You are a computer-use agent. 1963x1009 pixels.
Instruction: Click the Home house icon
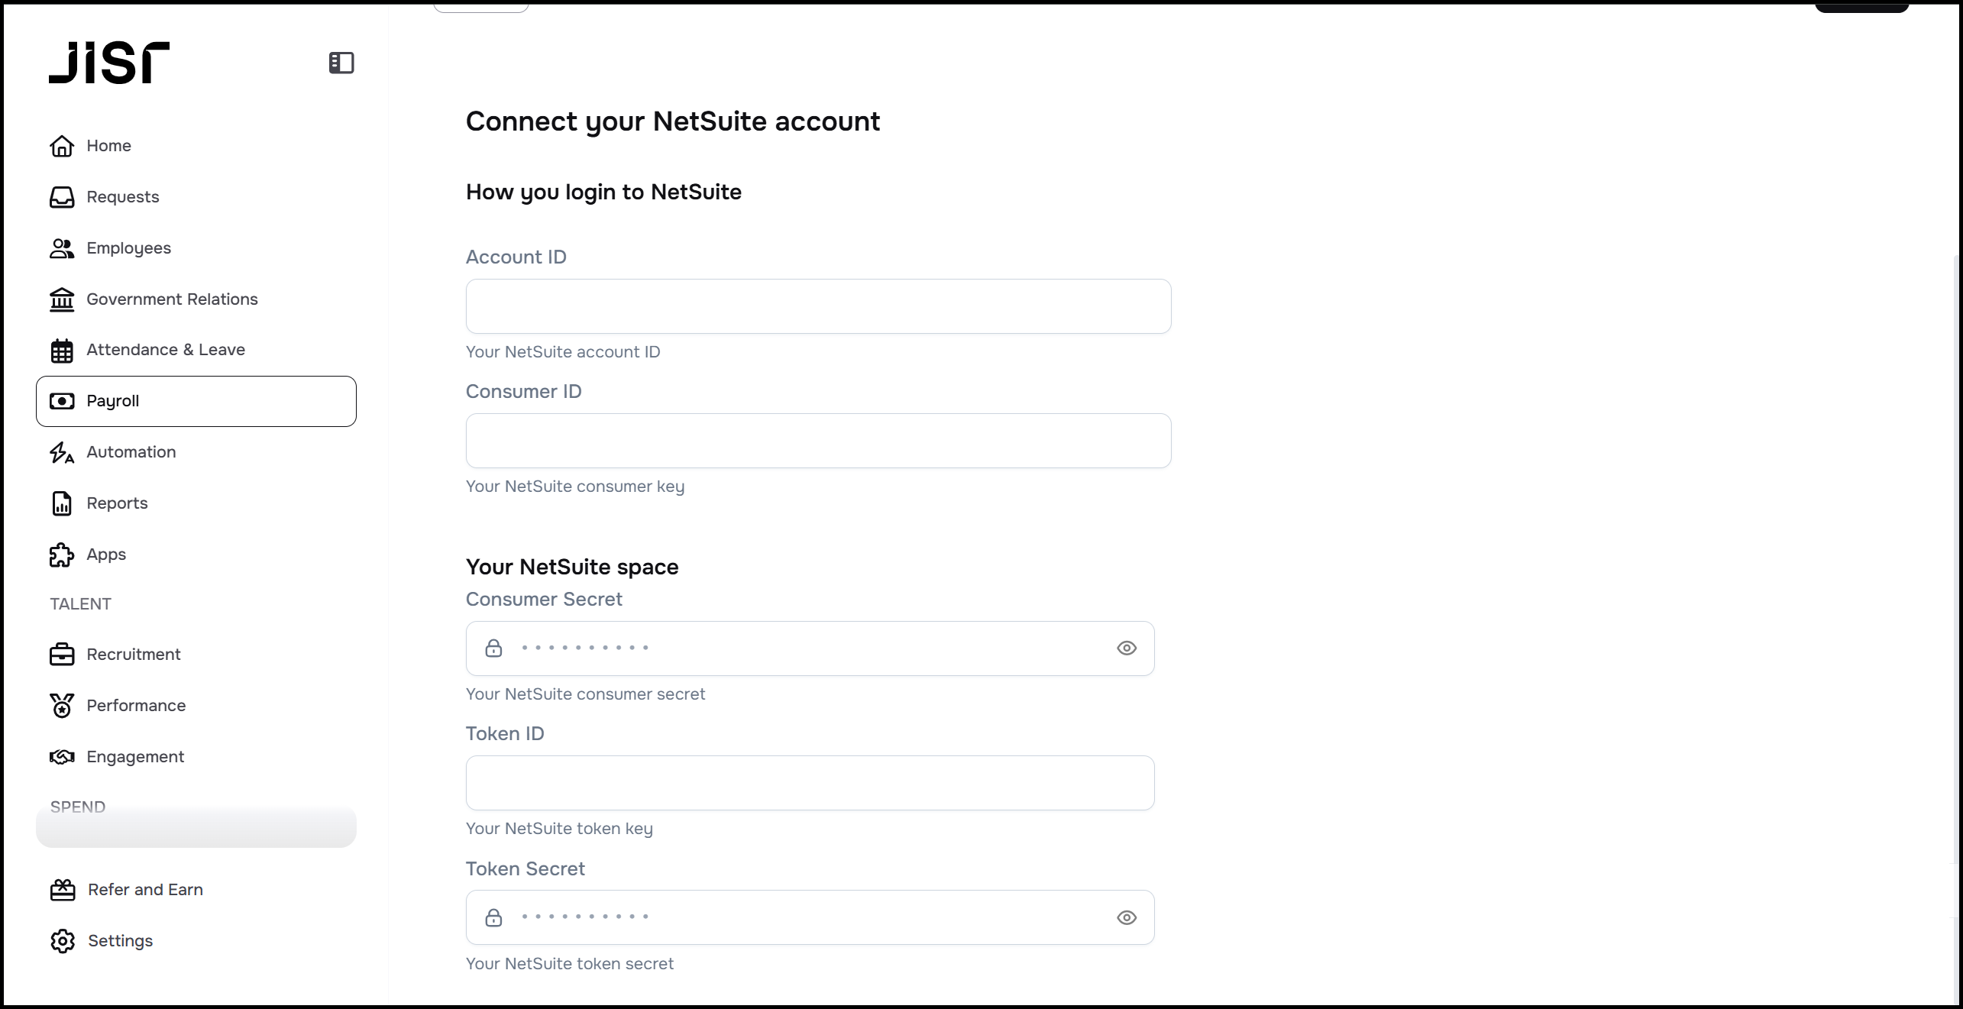(x=62, y=146)
